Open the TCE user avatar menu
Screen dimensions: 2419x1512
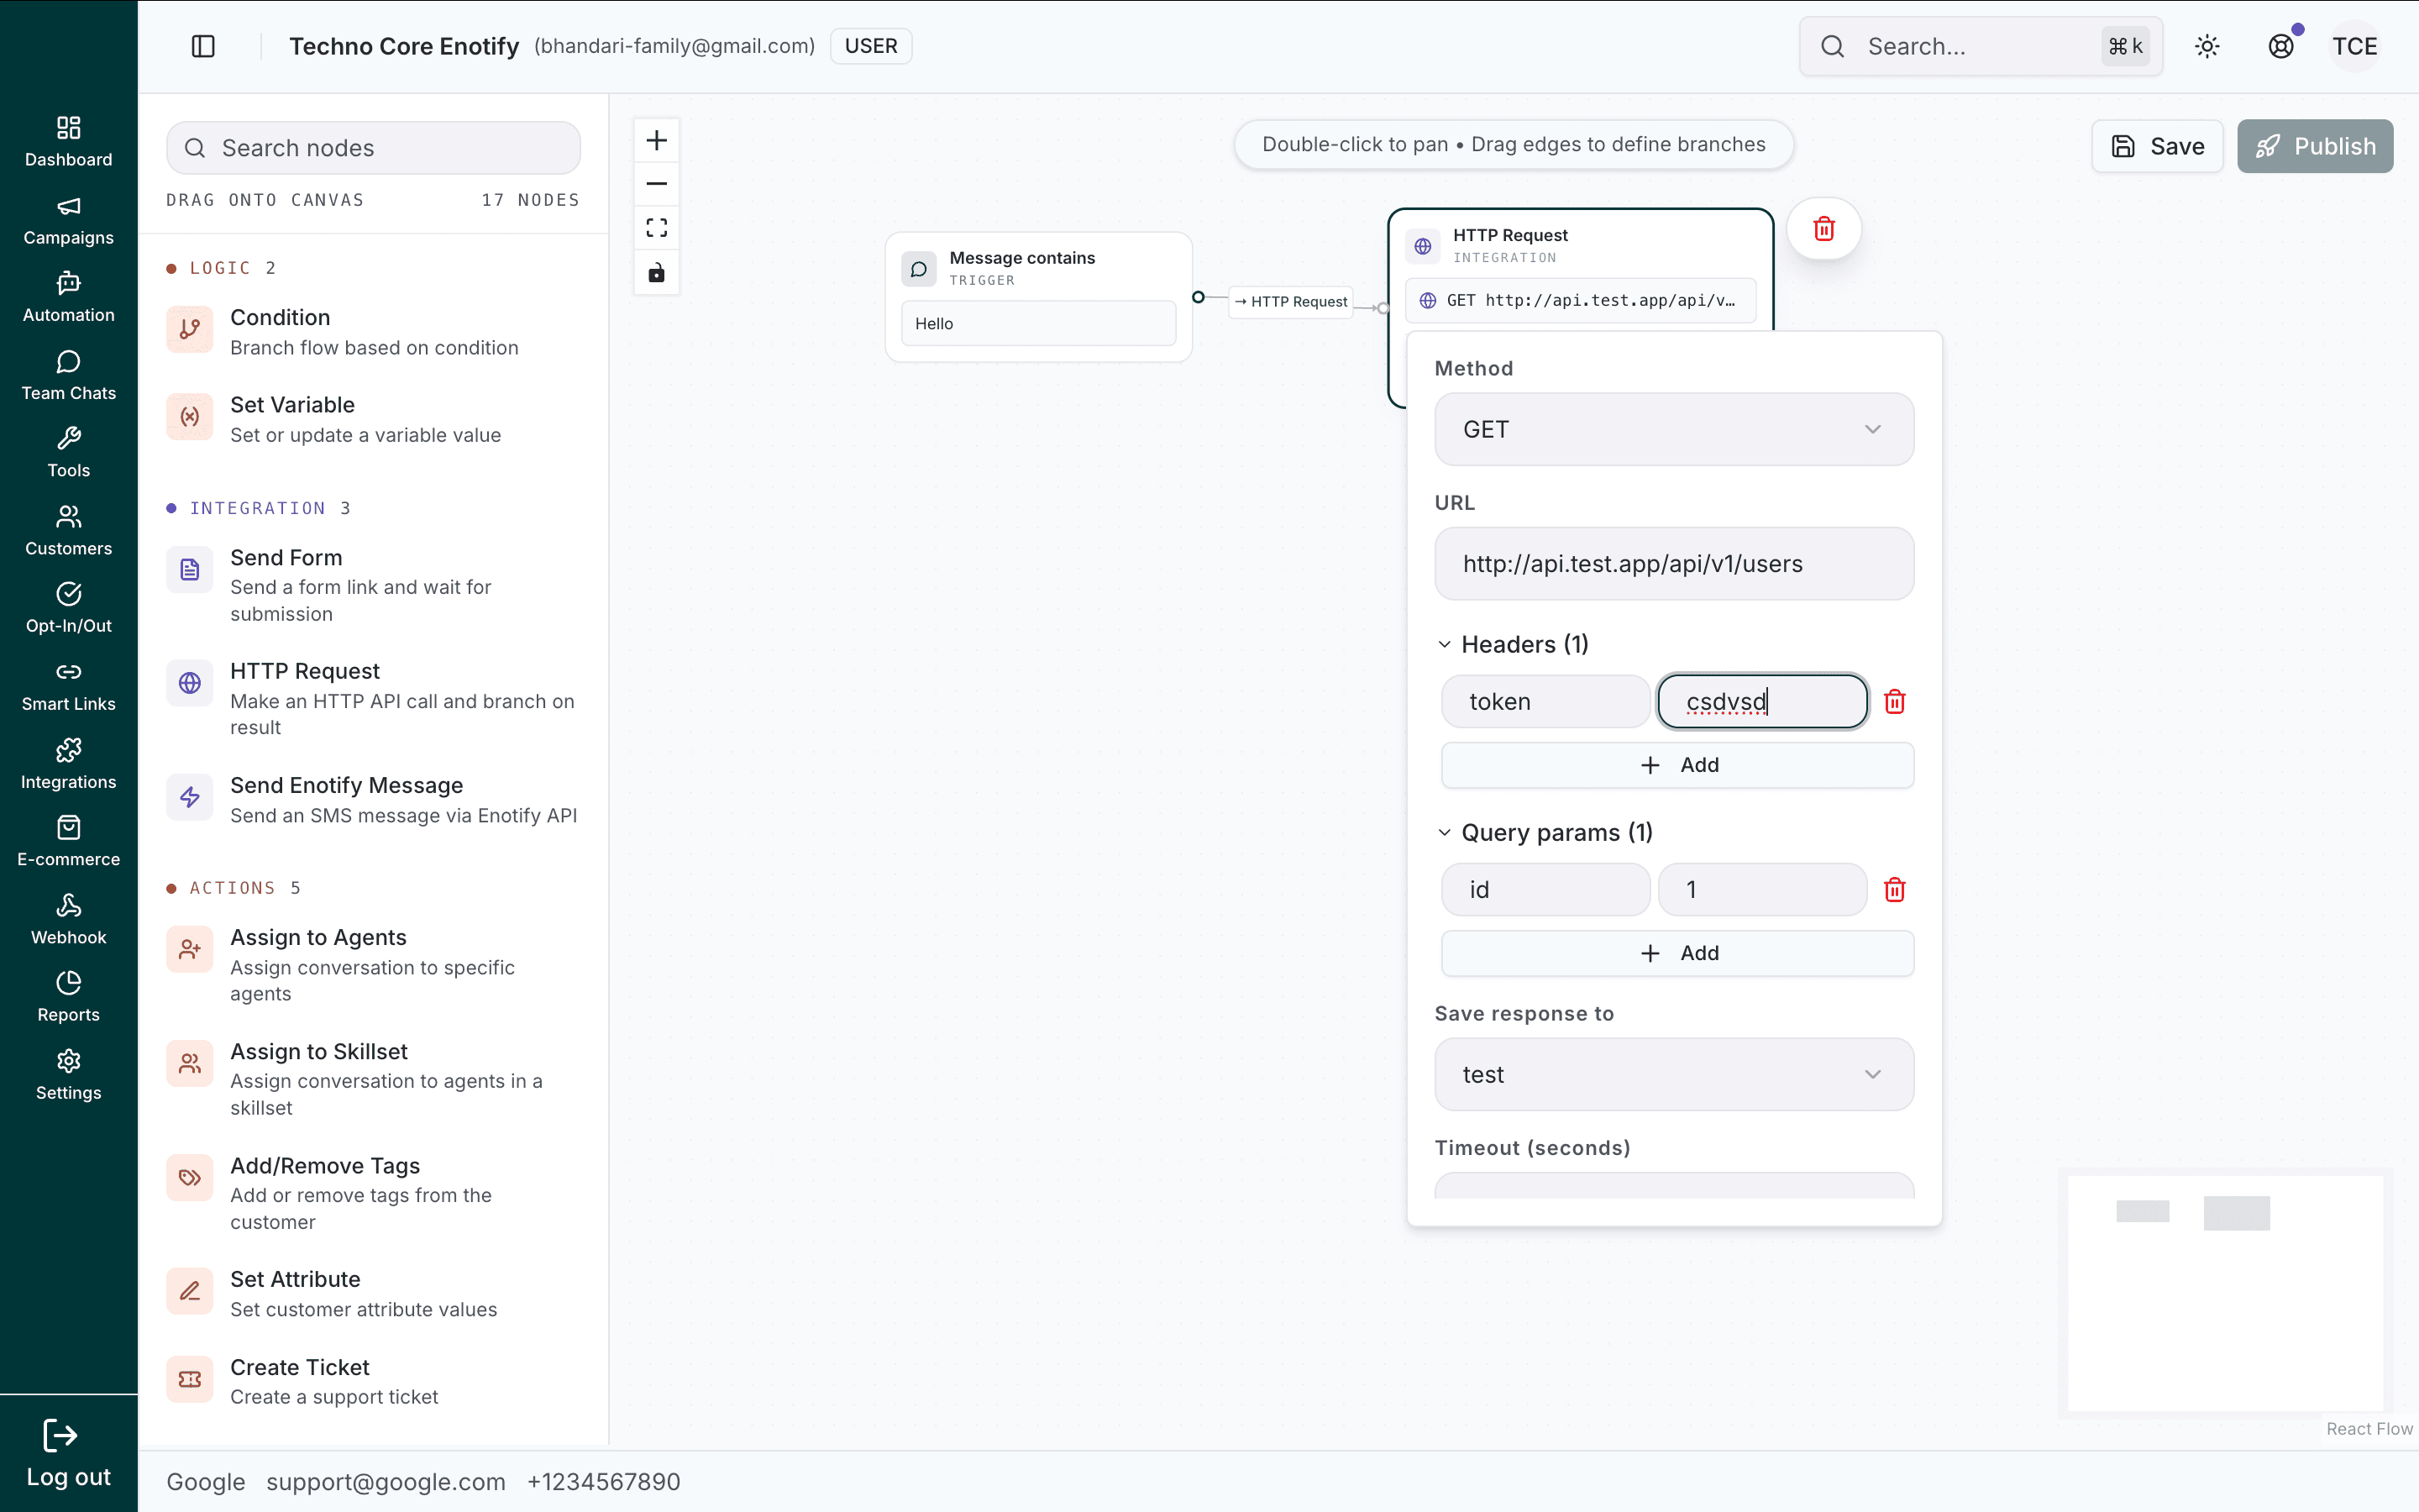[2355, 46]
